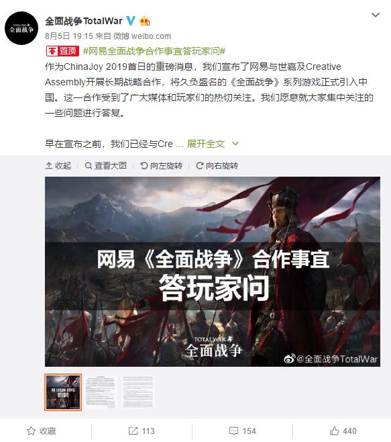This screenshot has height=442, width=391.
Task: Select the second document thumbnail
Action: (101, 392)
